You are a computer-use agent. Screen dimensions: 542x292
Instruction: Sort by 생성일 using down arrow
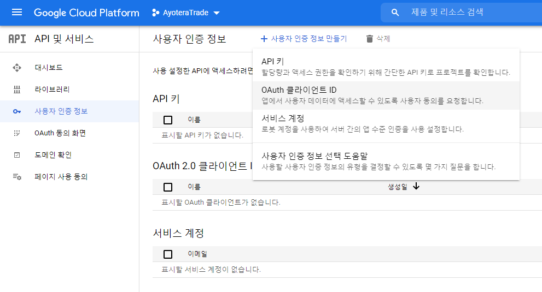(x=416, y=186)
